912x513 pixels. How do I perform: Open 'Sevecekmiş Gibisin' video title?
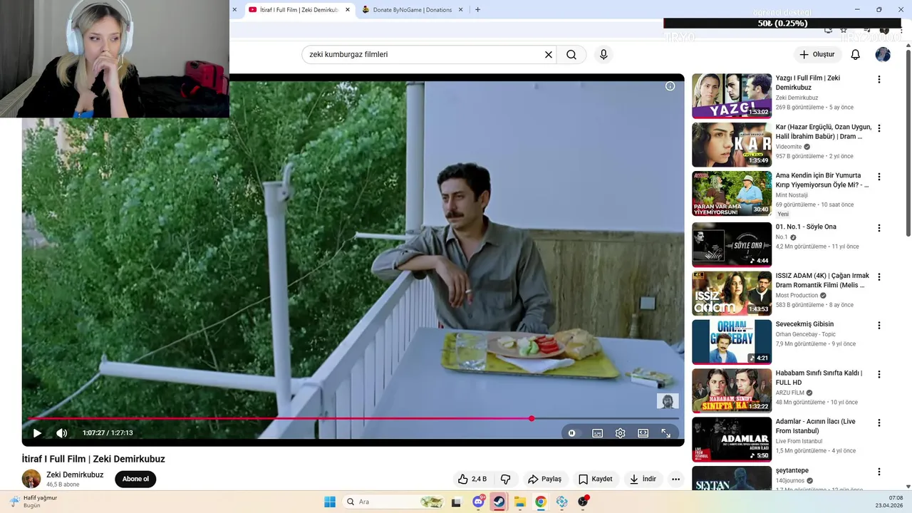[x=804, y=324]
